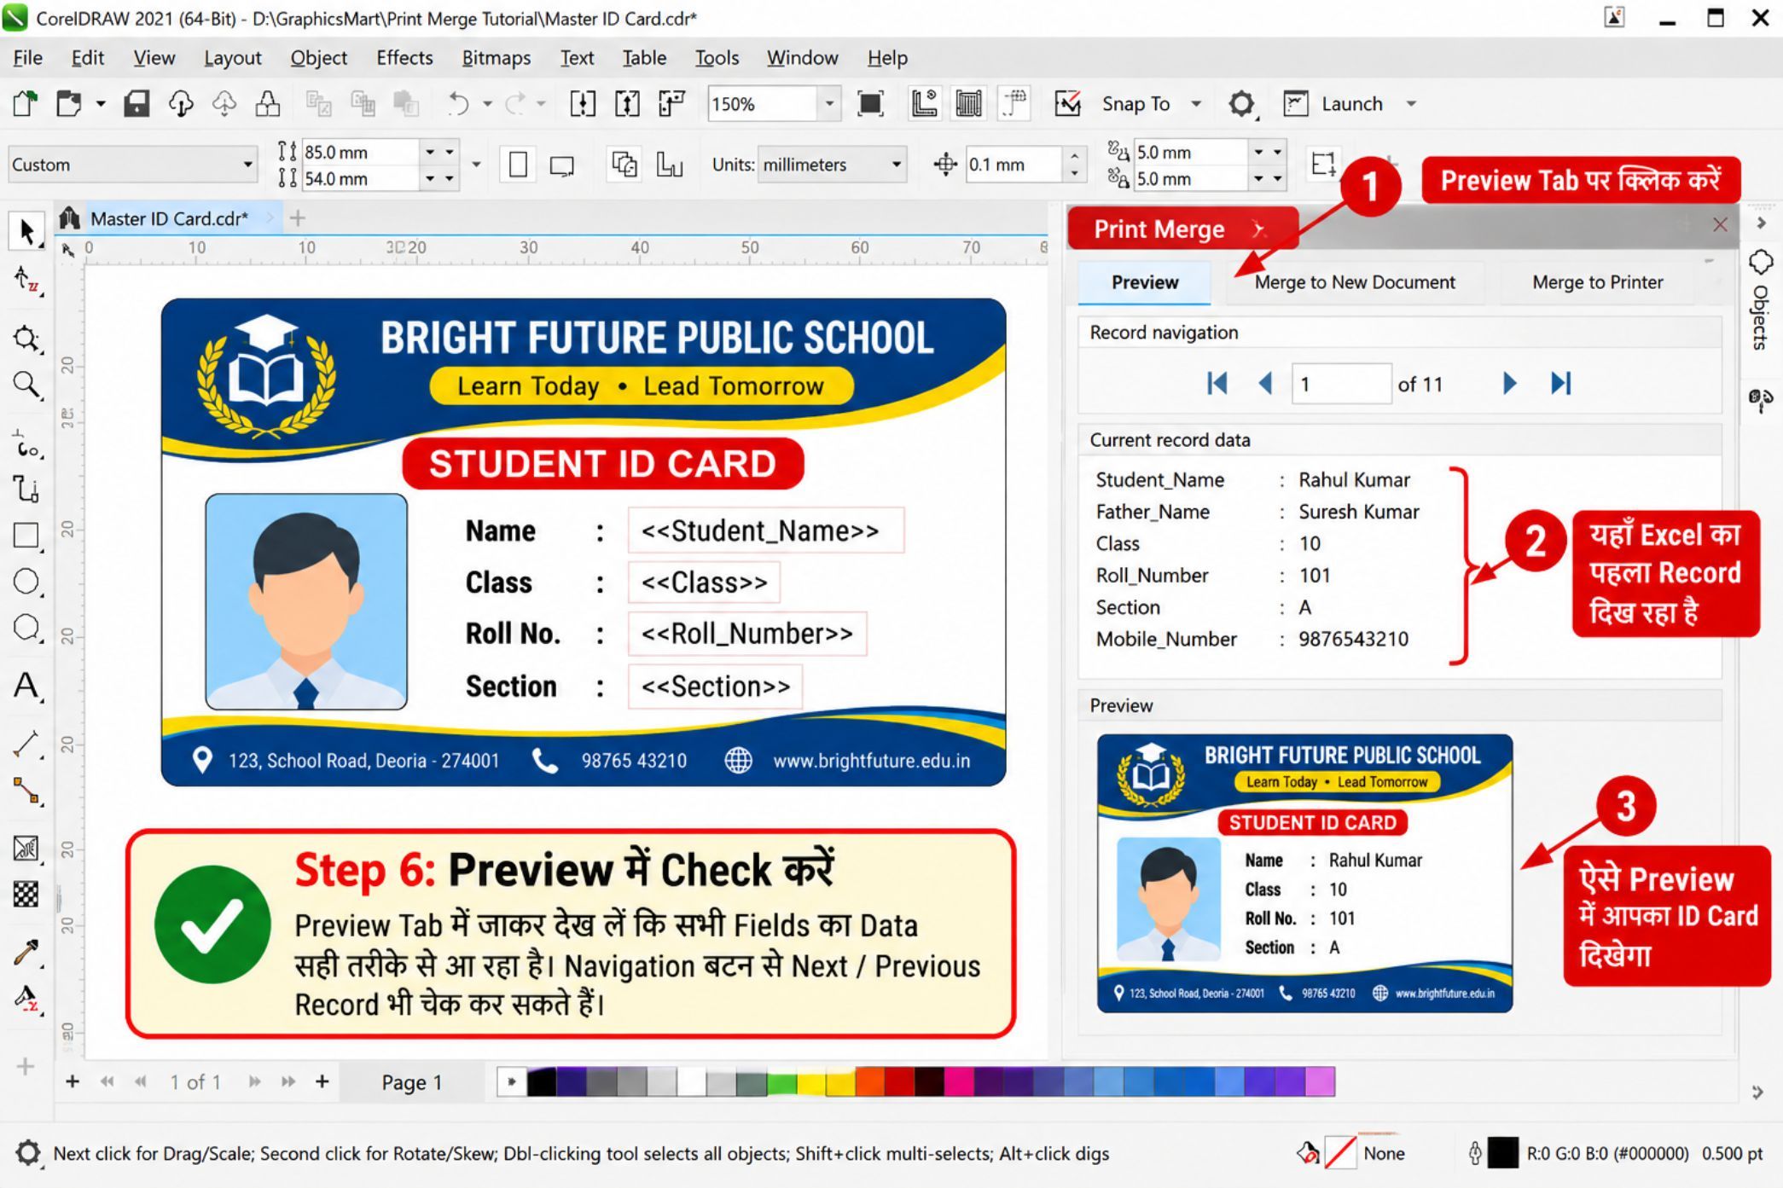Click the Snap To button
The height and width of the screenshot is (1188, 1783).
point(1135,104)
